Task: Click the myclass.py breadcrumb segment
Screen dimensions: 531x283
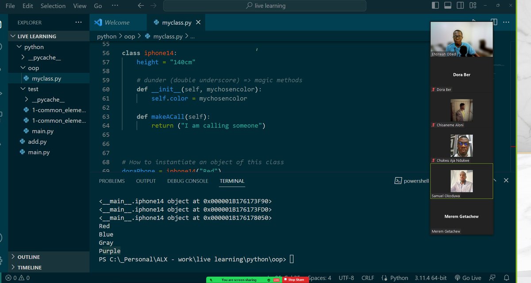Action: click(x=168, y=36)
